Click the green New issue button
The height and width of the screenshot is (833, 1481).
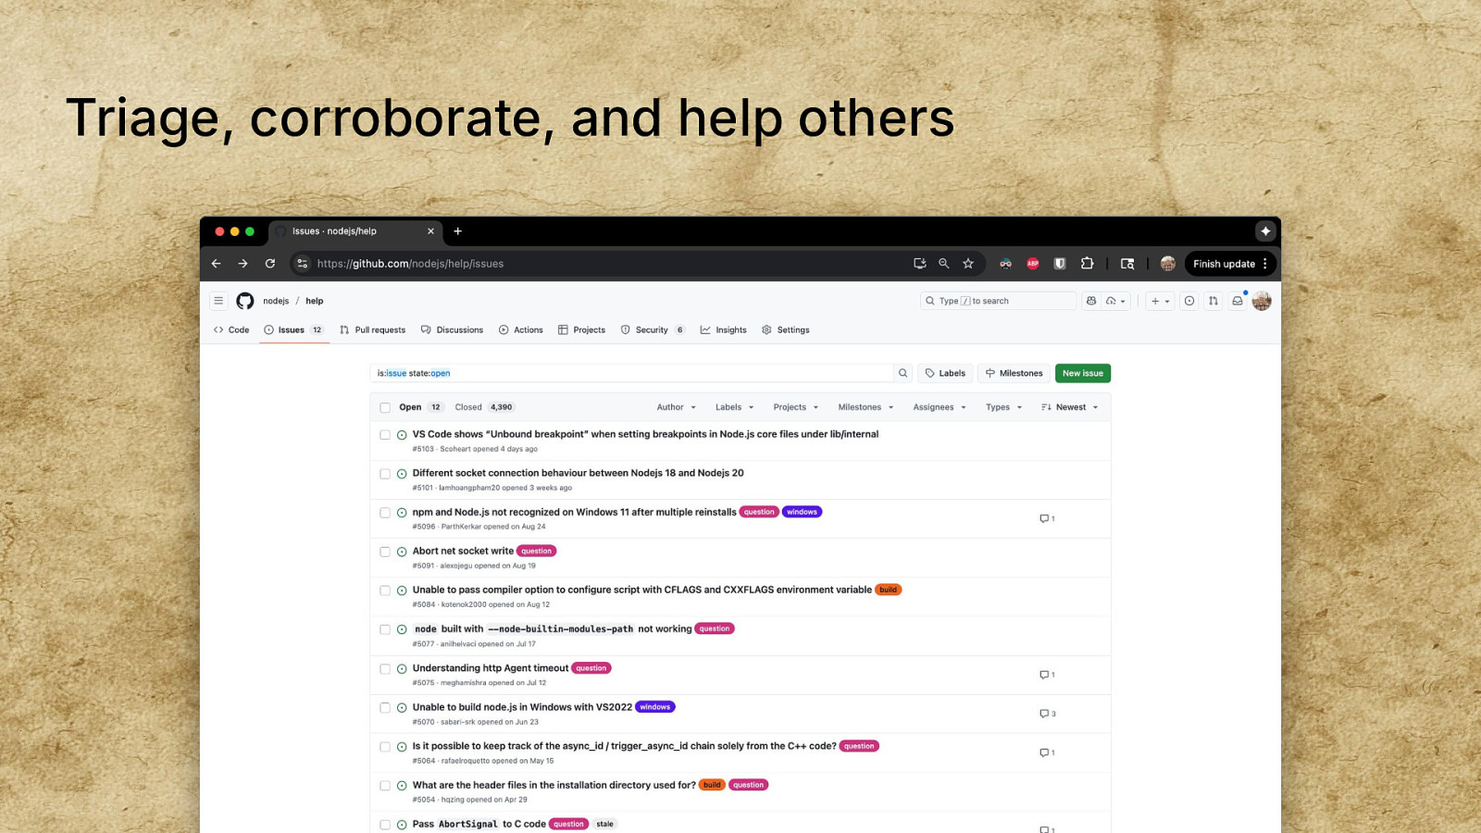pyautogui.click(x=1082, y=373)
